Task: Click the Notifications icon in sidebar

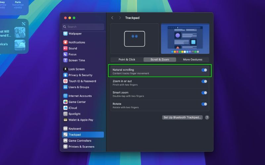Action: 66,42
